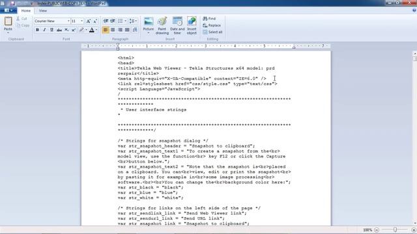Click the Insert object icon
The width and height of the screenshot is (417, 234).
point(192,21)
